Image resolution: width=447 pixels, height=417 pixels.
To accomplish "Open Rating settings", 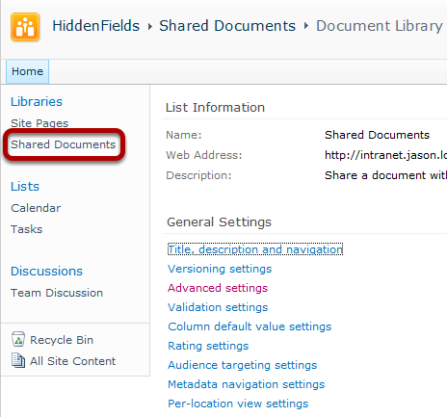I will tap(208, 346).
